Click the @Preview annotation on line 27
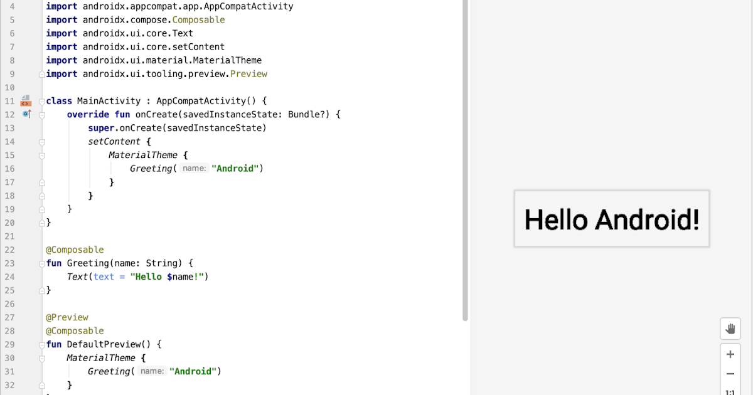The width and height of the screenshot is (753, 395). 67,317
